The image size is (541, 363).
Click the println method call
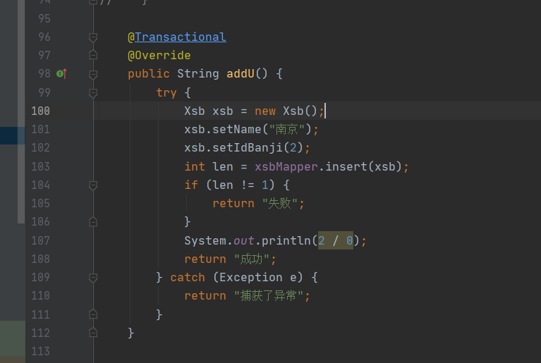click(286, 240)
